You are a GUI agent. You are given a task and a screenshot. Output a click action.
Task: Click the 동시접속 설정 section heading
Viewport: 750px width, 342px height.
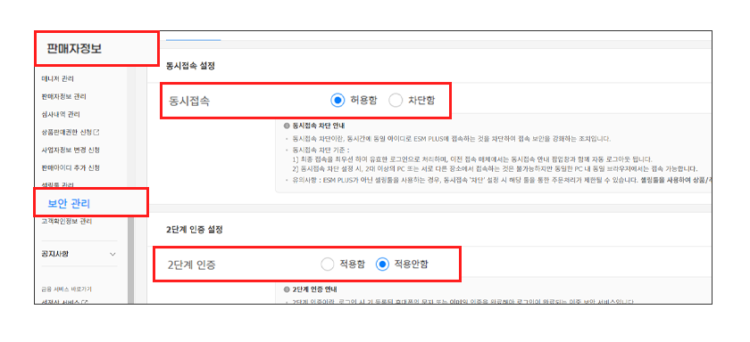click(190, 65)
